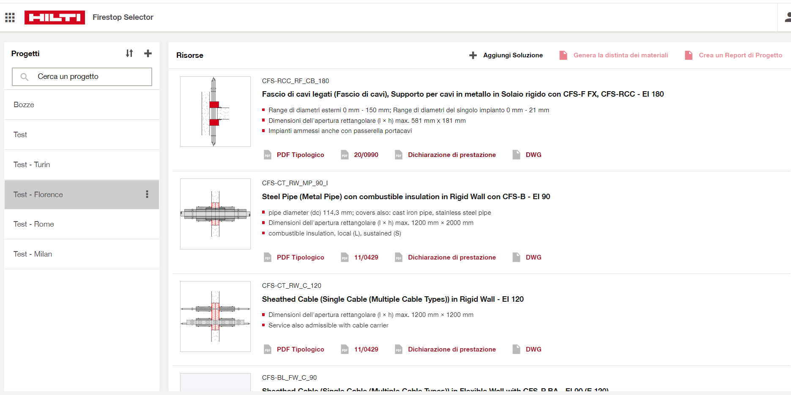Open PDF Tipologico for CFS-RCC_RF_CB_180
This screenshot has height=395, width=791.
point(300,155)
